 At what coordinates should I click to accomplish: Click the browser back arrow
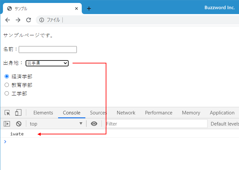(x=8, y=20)
